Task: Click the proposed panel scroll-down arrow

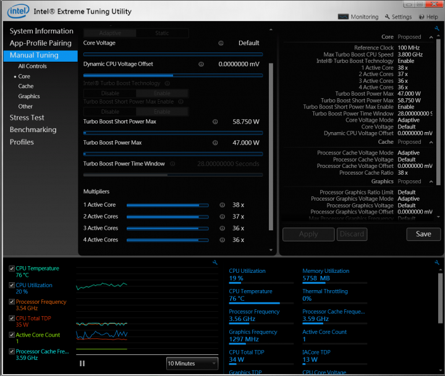Action: click(438, 217)
